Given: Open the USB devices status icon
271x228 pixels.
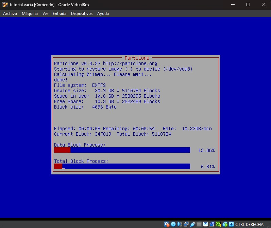Looking at the screenshot, I should click(x=192, y=224).
